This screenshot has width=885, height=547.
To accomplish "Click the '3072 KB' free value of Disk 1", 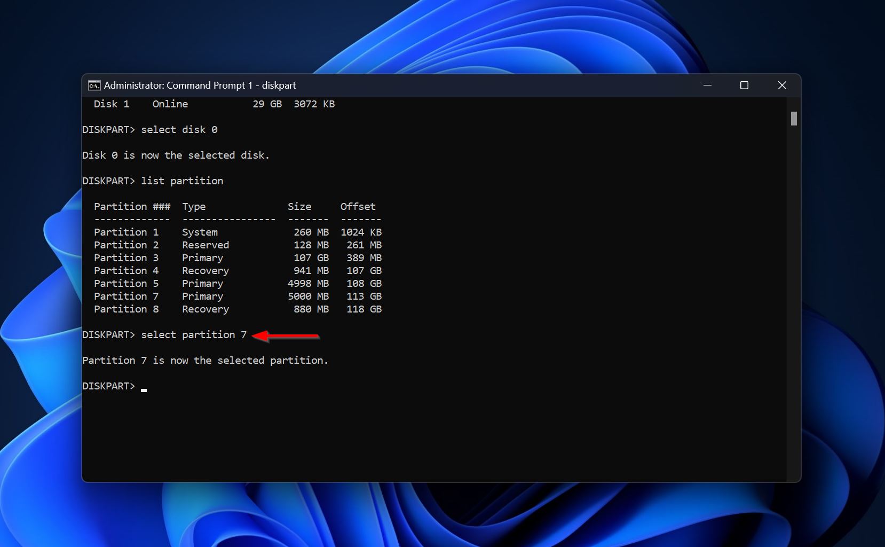I will pyautogui.click(x=314, y=104).
